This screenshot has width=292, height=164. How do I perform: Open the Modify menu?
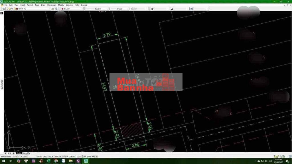point(61,5)
